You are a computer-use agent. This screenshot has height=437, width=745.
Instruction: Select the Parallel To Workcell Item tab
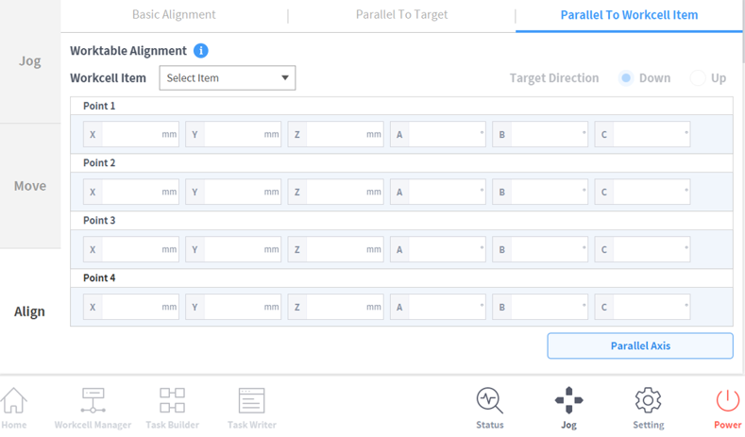click(x=629, y=15)
